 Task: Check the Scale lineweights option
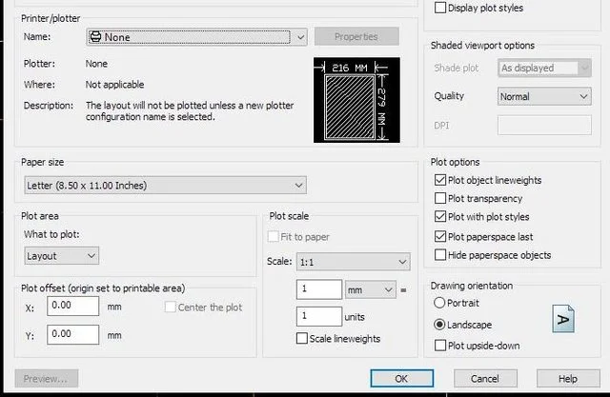click(x=302, y=338)
